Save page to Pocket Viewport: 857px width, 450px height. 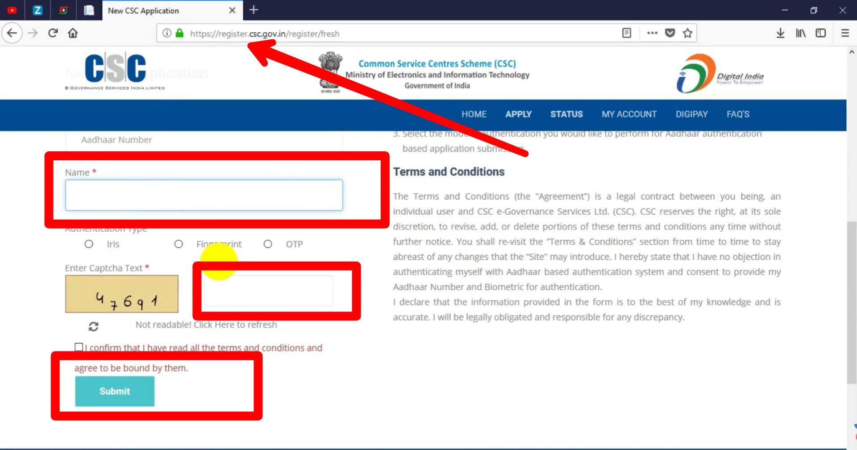(x=670, y=33)
